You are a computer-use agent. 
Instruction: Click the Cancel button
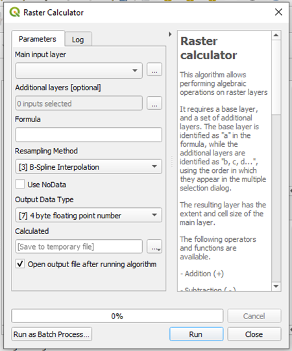click(x=254, y=316)
